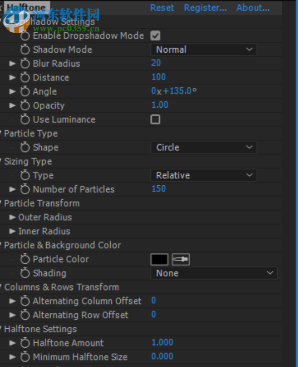Click the Reset link
Viewport: 306px width, 367px height.
pos(162,8)
